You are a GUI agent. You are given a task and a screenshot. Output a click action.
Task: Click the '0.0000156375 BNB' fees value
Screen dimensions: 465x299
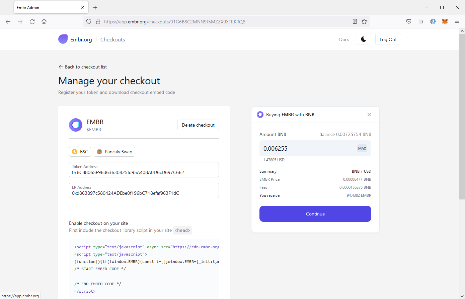(355, 187)
